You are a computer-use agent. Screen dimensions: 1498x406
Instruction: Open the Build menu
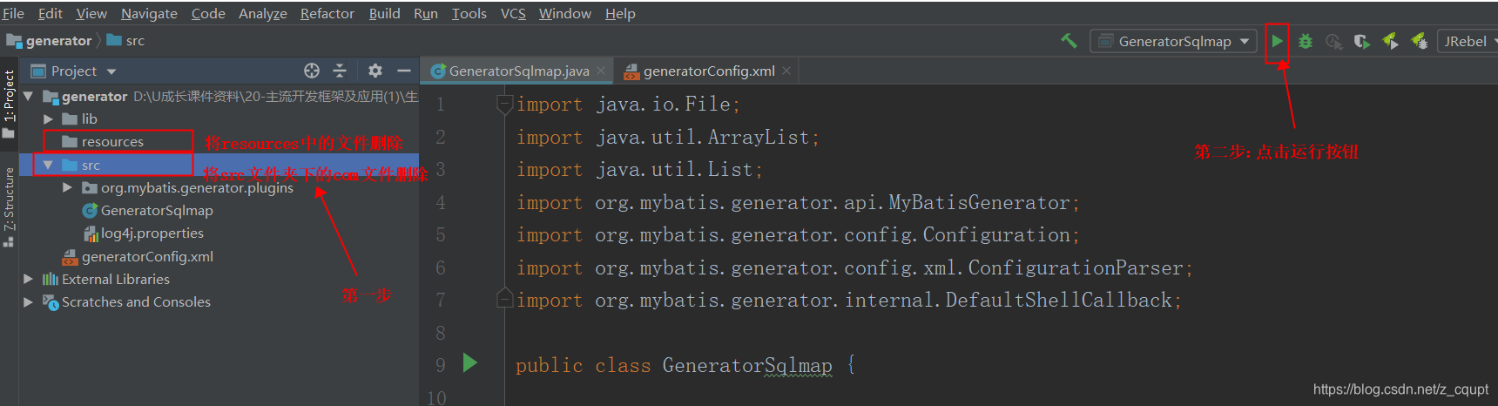pyautogui.click(x=385, y=13)
